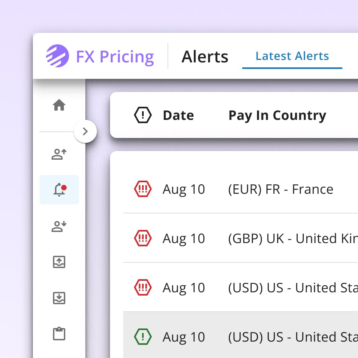Click the download tray sidebar icon
This screenshot has width=358, height=358.
click(59, 298)
